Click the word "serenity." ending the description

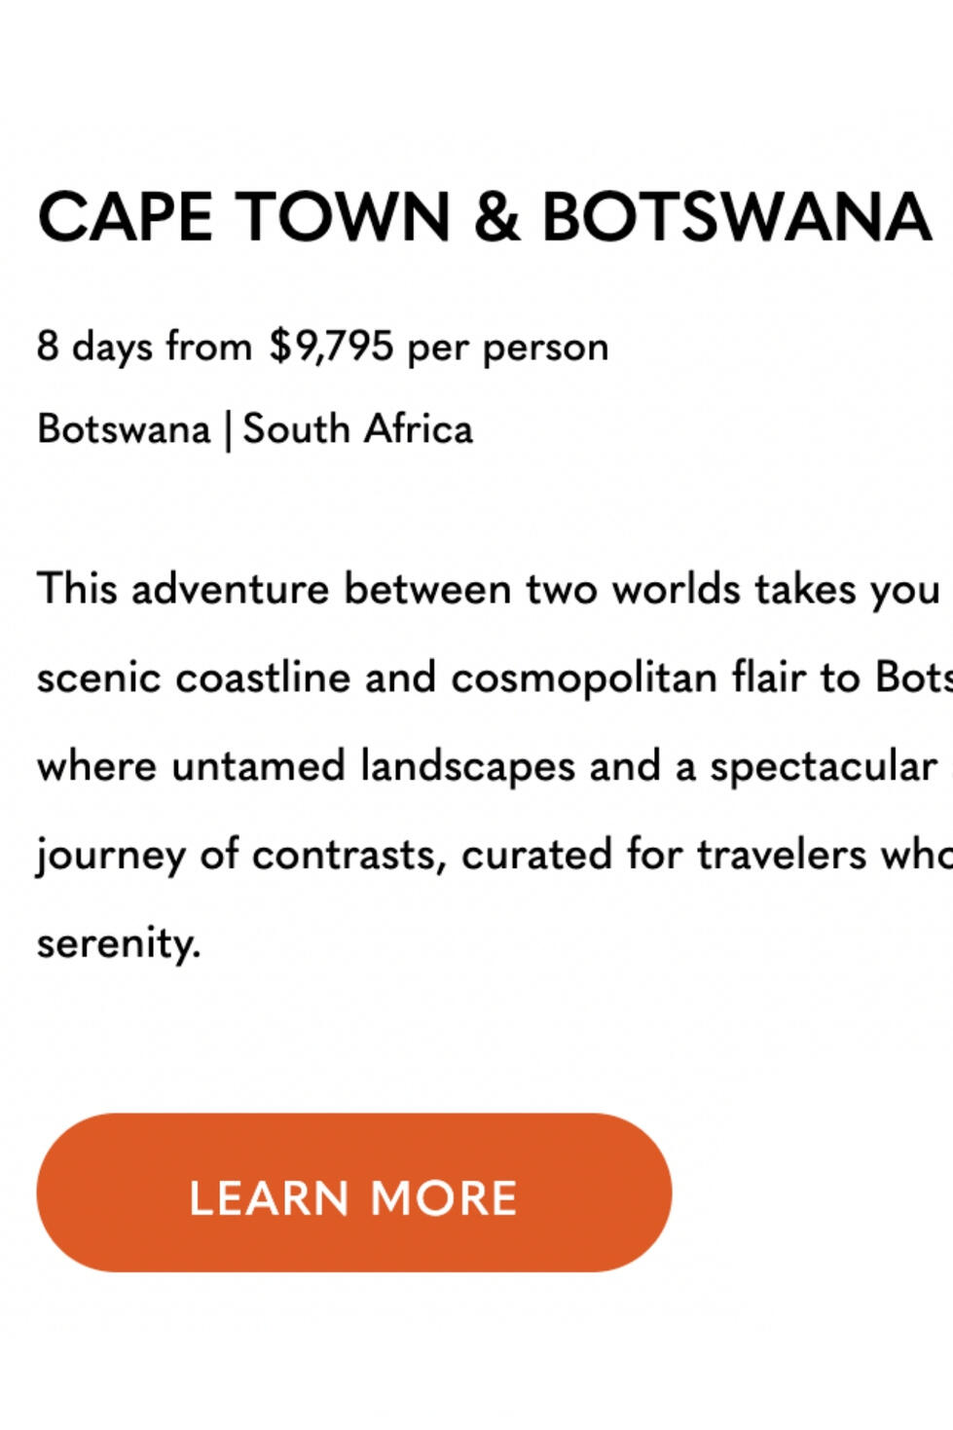[119, 942]
